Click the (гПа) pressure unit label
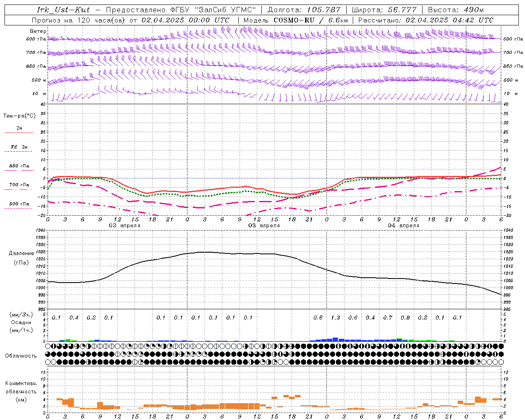 click(21, 262)
